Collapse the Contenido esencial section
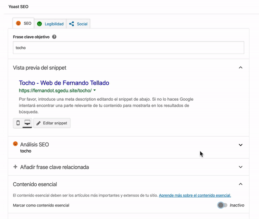The height and width of the screenshot is (219, 259). point(241,184)
